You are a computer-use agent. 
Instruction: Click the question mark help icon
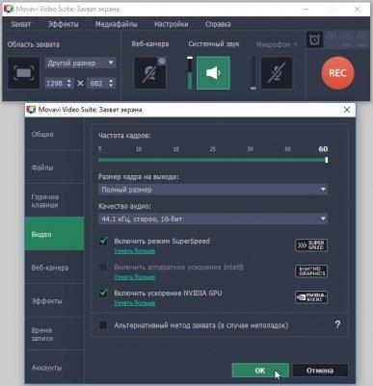337,324
